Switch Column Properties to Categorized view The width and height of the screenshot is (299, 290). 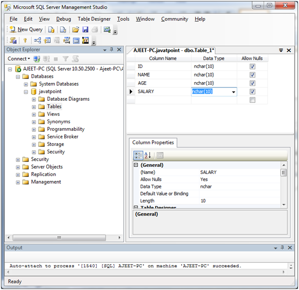138,155
